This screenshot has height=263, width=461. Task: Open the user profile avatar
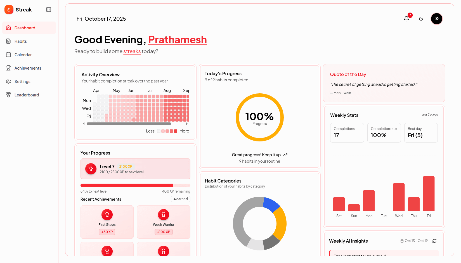click(436, 19)
